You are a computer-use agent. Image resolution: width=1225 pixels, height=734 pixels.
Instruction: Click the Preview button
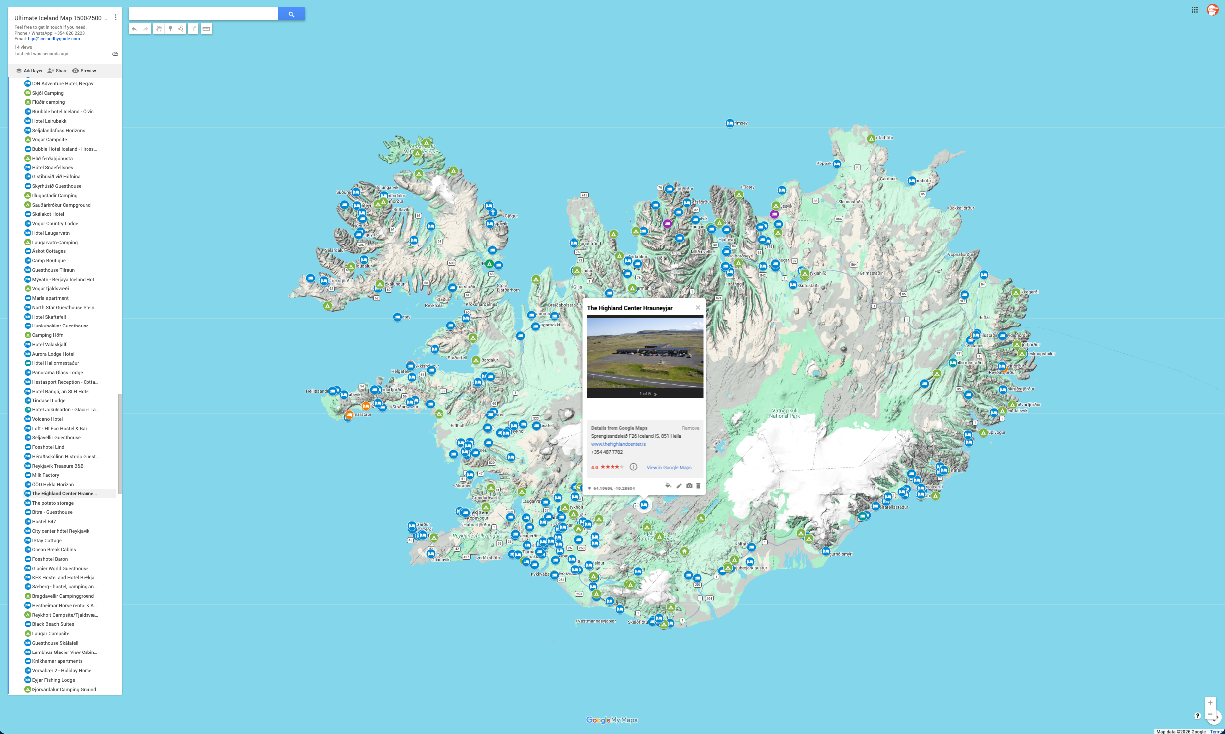(84, 71)
